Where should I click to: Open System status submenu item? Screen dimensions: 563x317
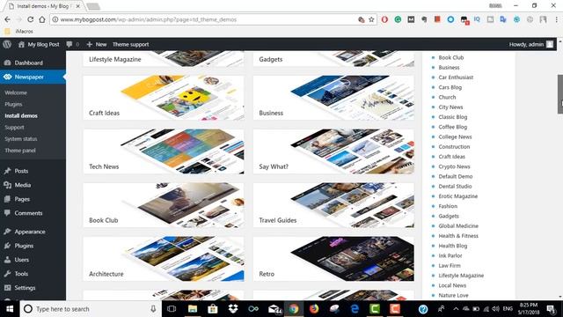[x=21, y=139]
